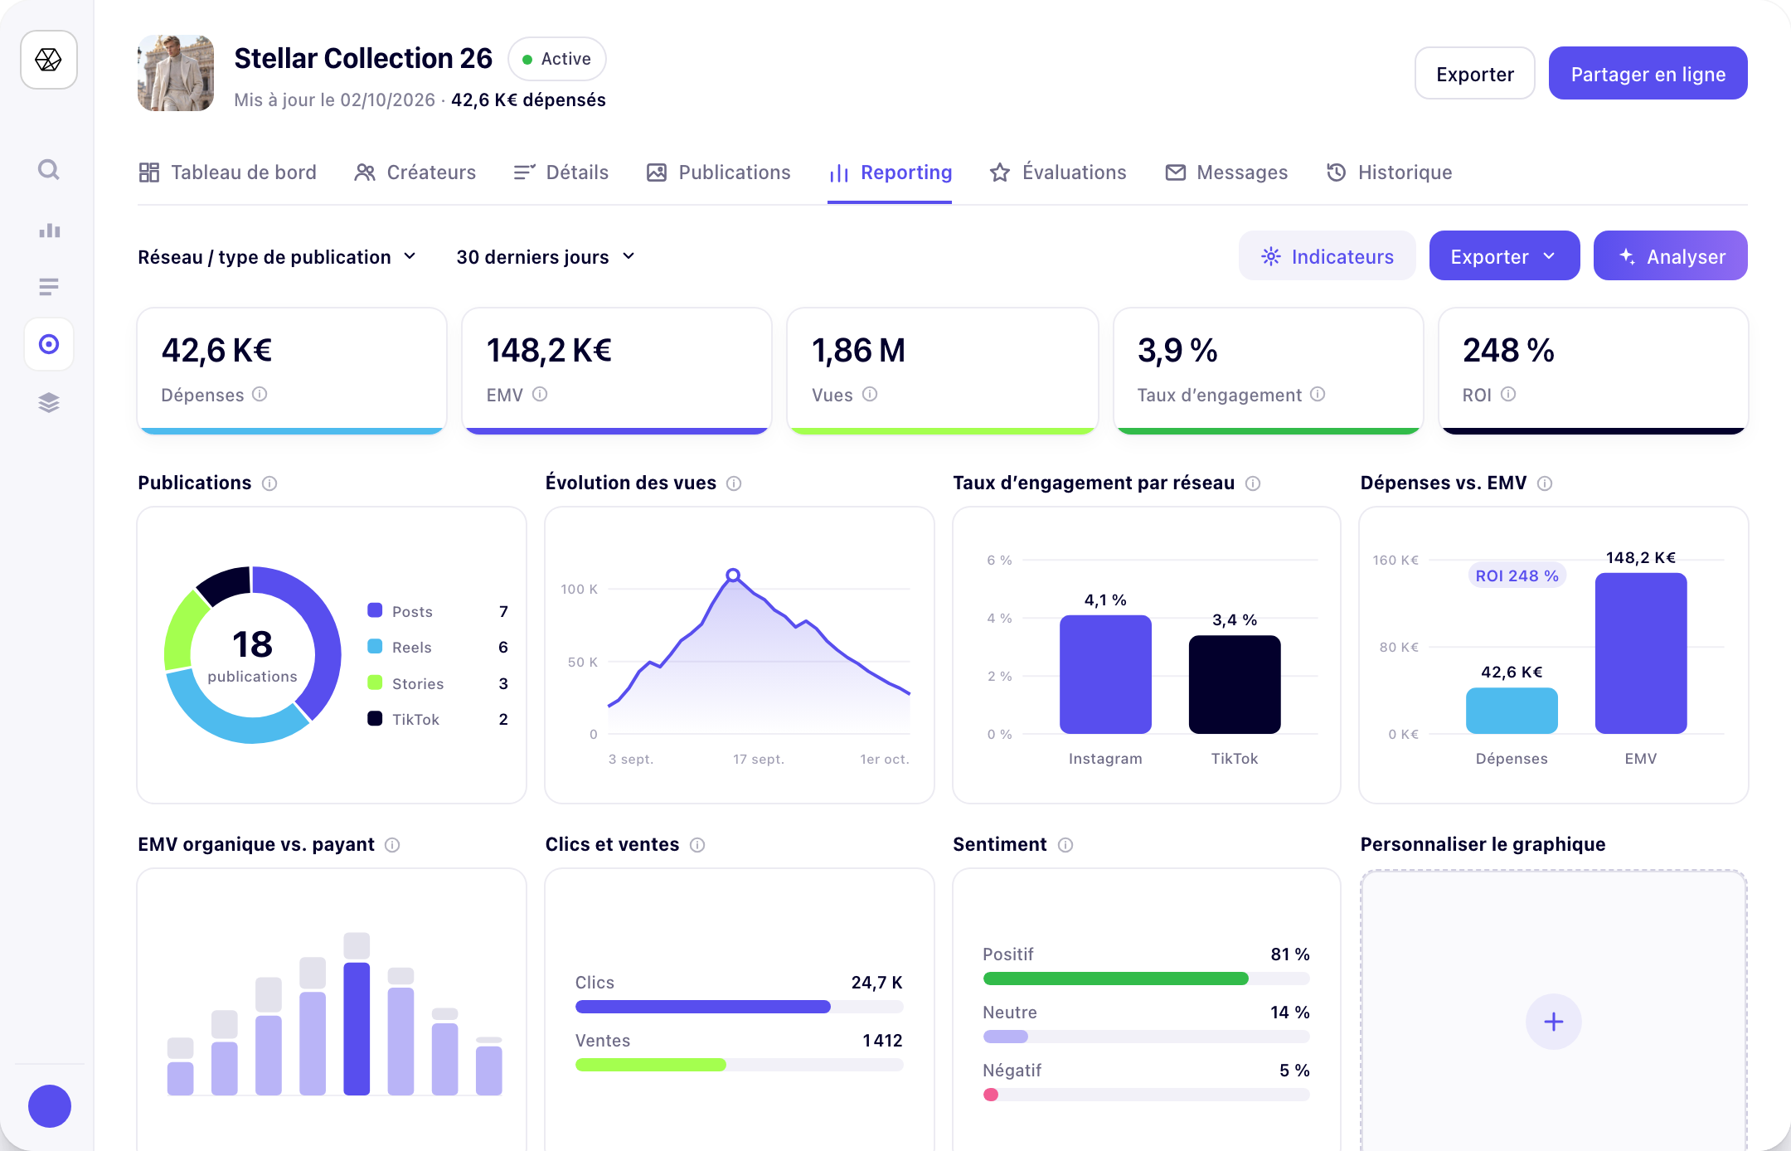Click the top Exporter outline button
This screenshot has width=1791, height=1151.
(x=1474, y=74)
